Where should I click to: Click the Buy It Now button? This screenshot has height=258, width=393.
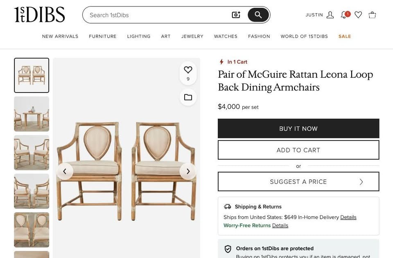click(298, 128)
